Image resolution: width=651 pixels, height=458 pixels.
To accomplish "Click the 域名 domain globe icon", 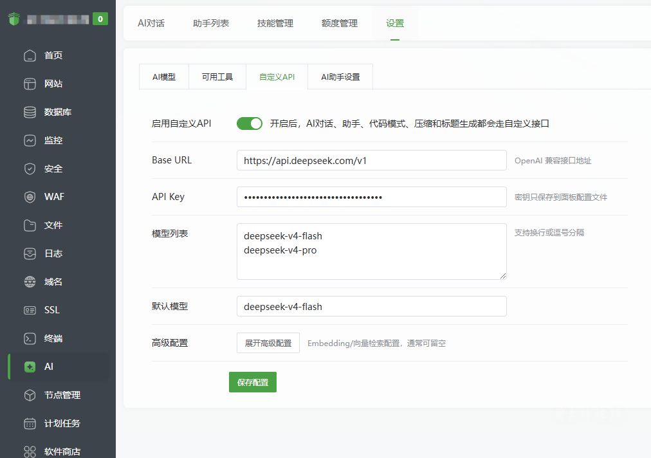I will tap(30, 282).
